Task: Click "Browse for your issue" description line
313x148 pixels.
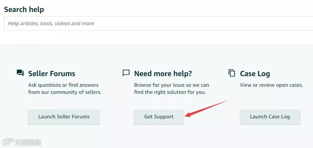Action: tap(171, 85)
